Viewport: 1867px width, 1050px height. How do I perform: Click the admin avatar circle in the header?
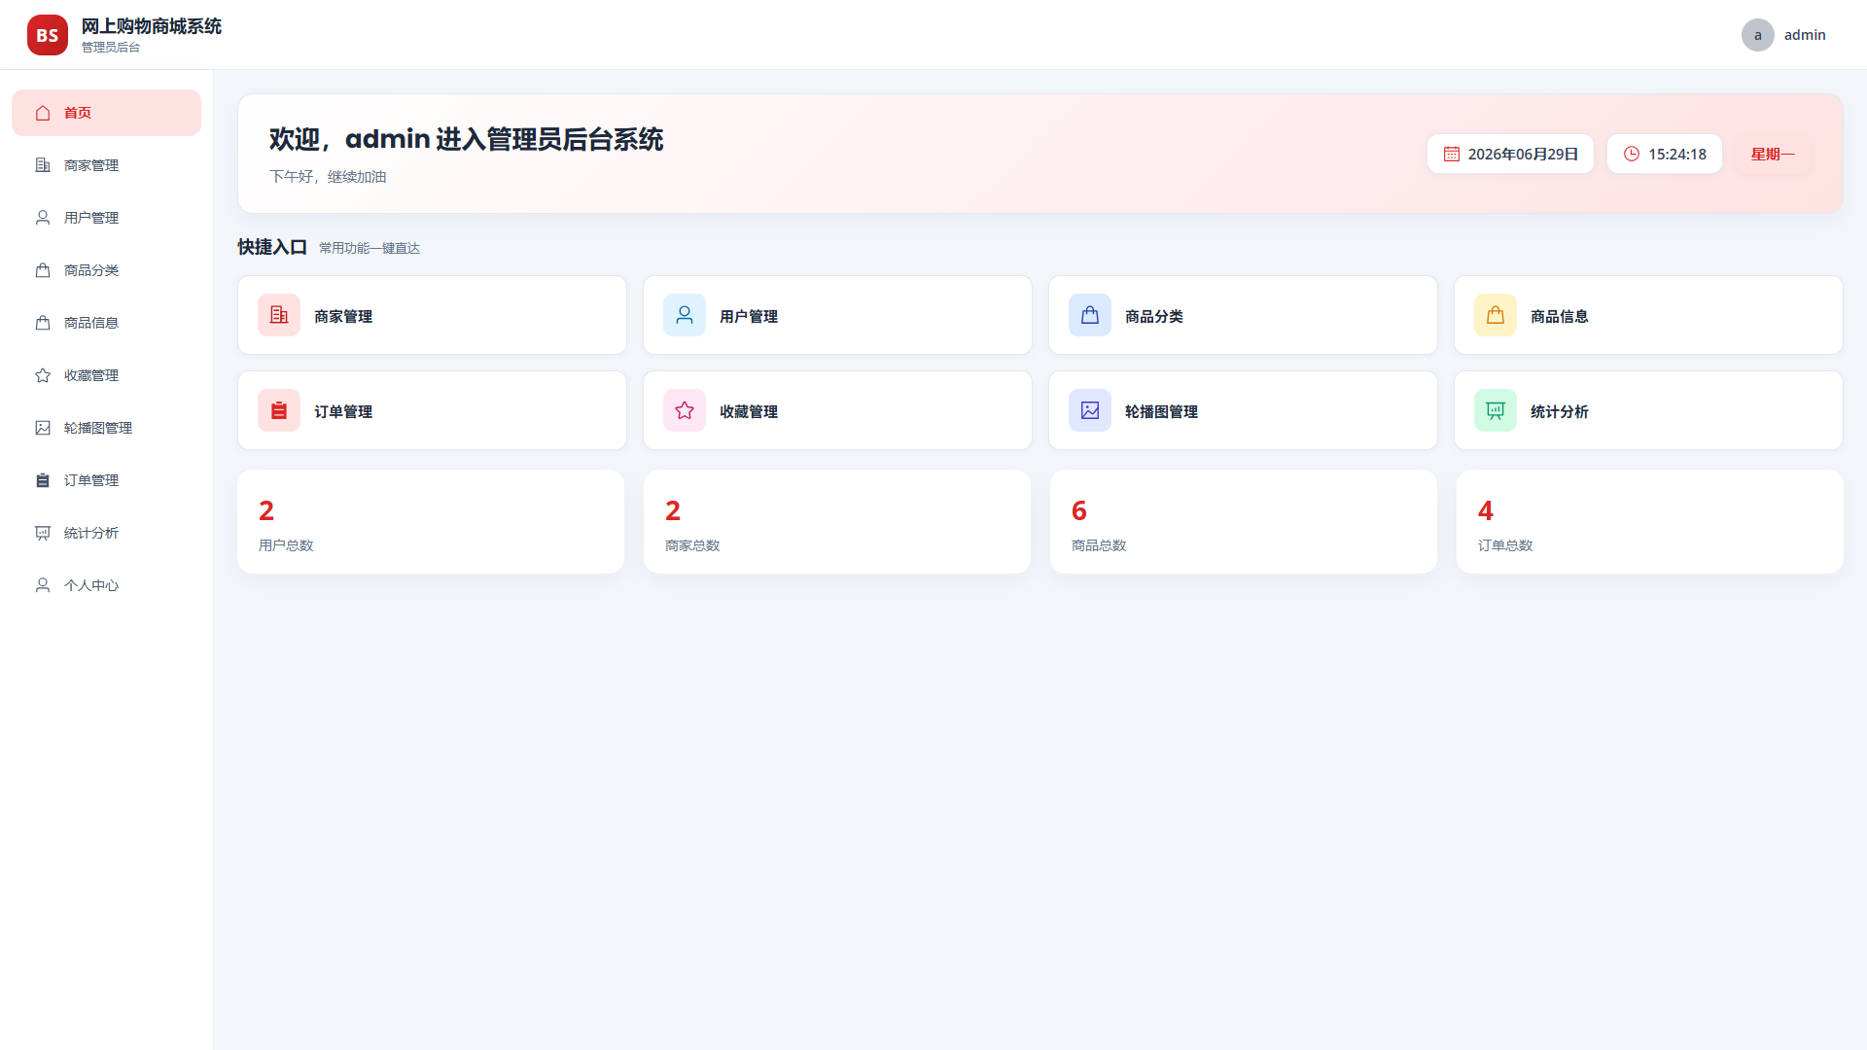pos(1758,35)
